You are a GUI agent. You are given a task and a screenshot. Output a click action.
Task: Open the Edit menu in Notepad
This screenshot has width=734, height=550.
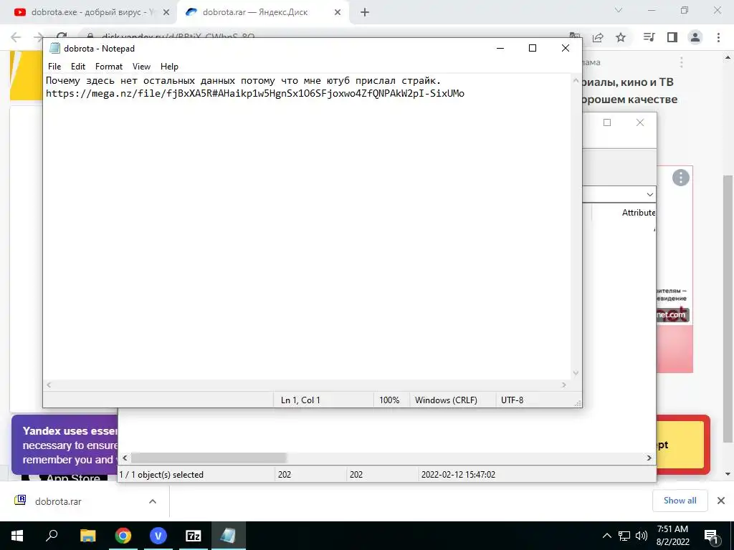point(77,67)
